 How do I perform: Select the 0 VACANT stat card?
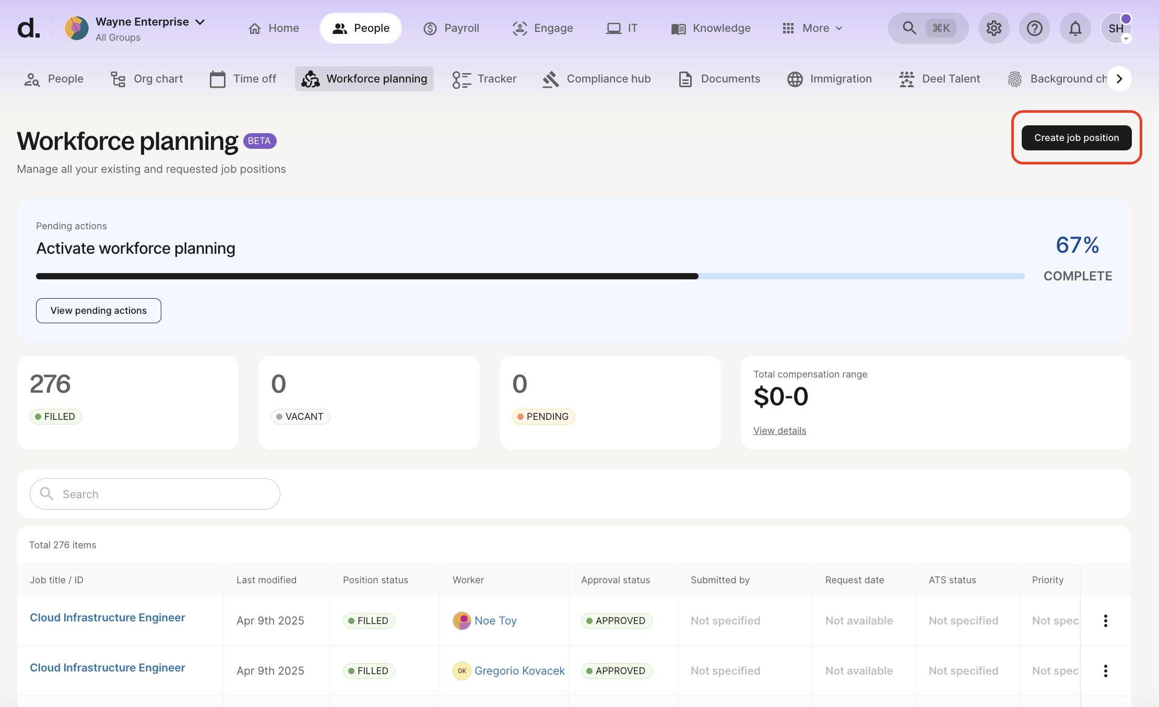pos(369,403)
